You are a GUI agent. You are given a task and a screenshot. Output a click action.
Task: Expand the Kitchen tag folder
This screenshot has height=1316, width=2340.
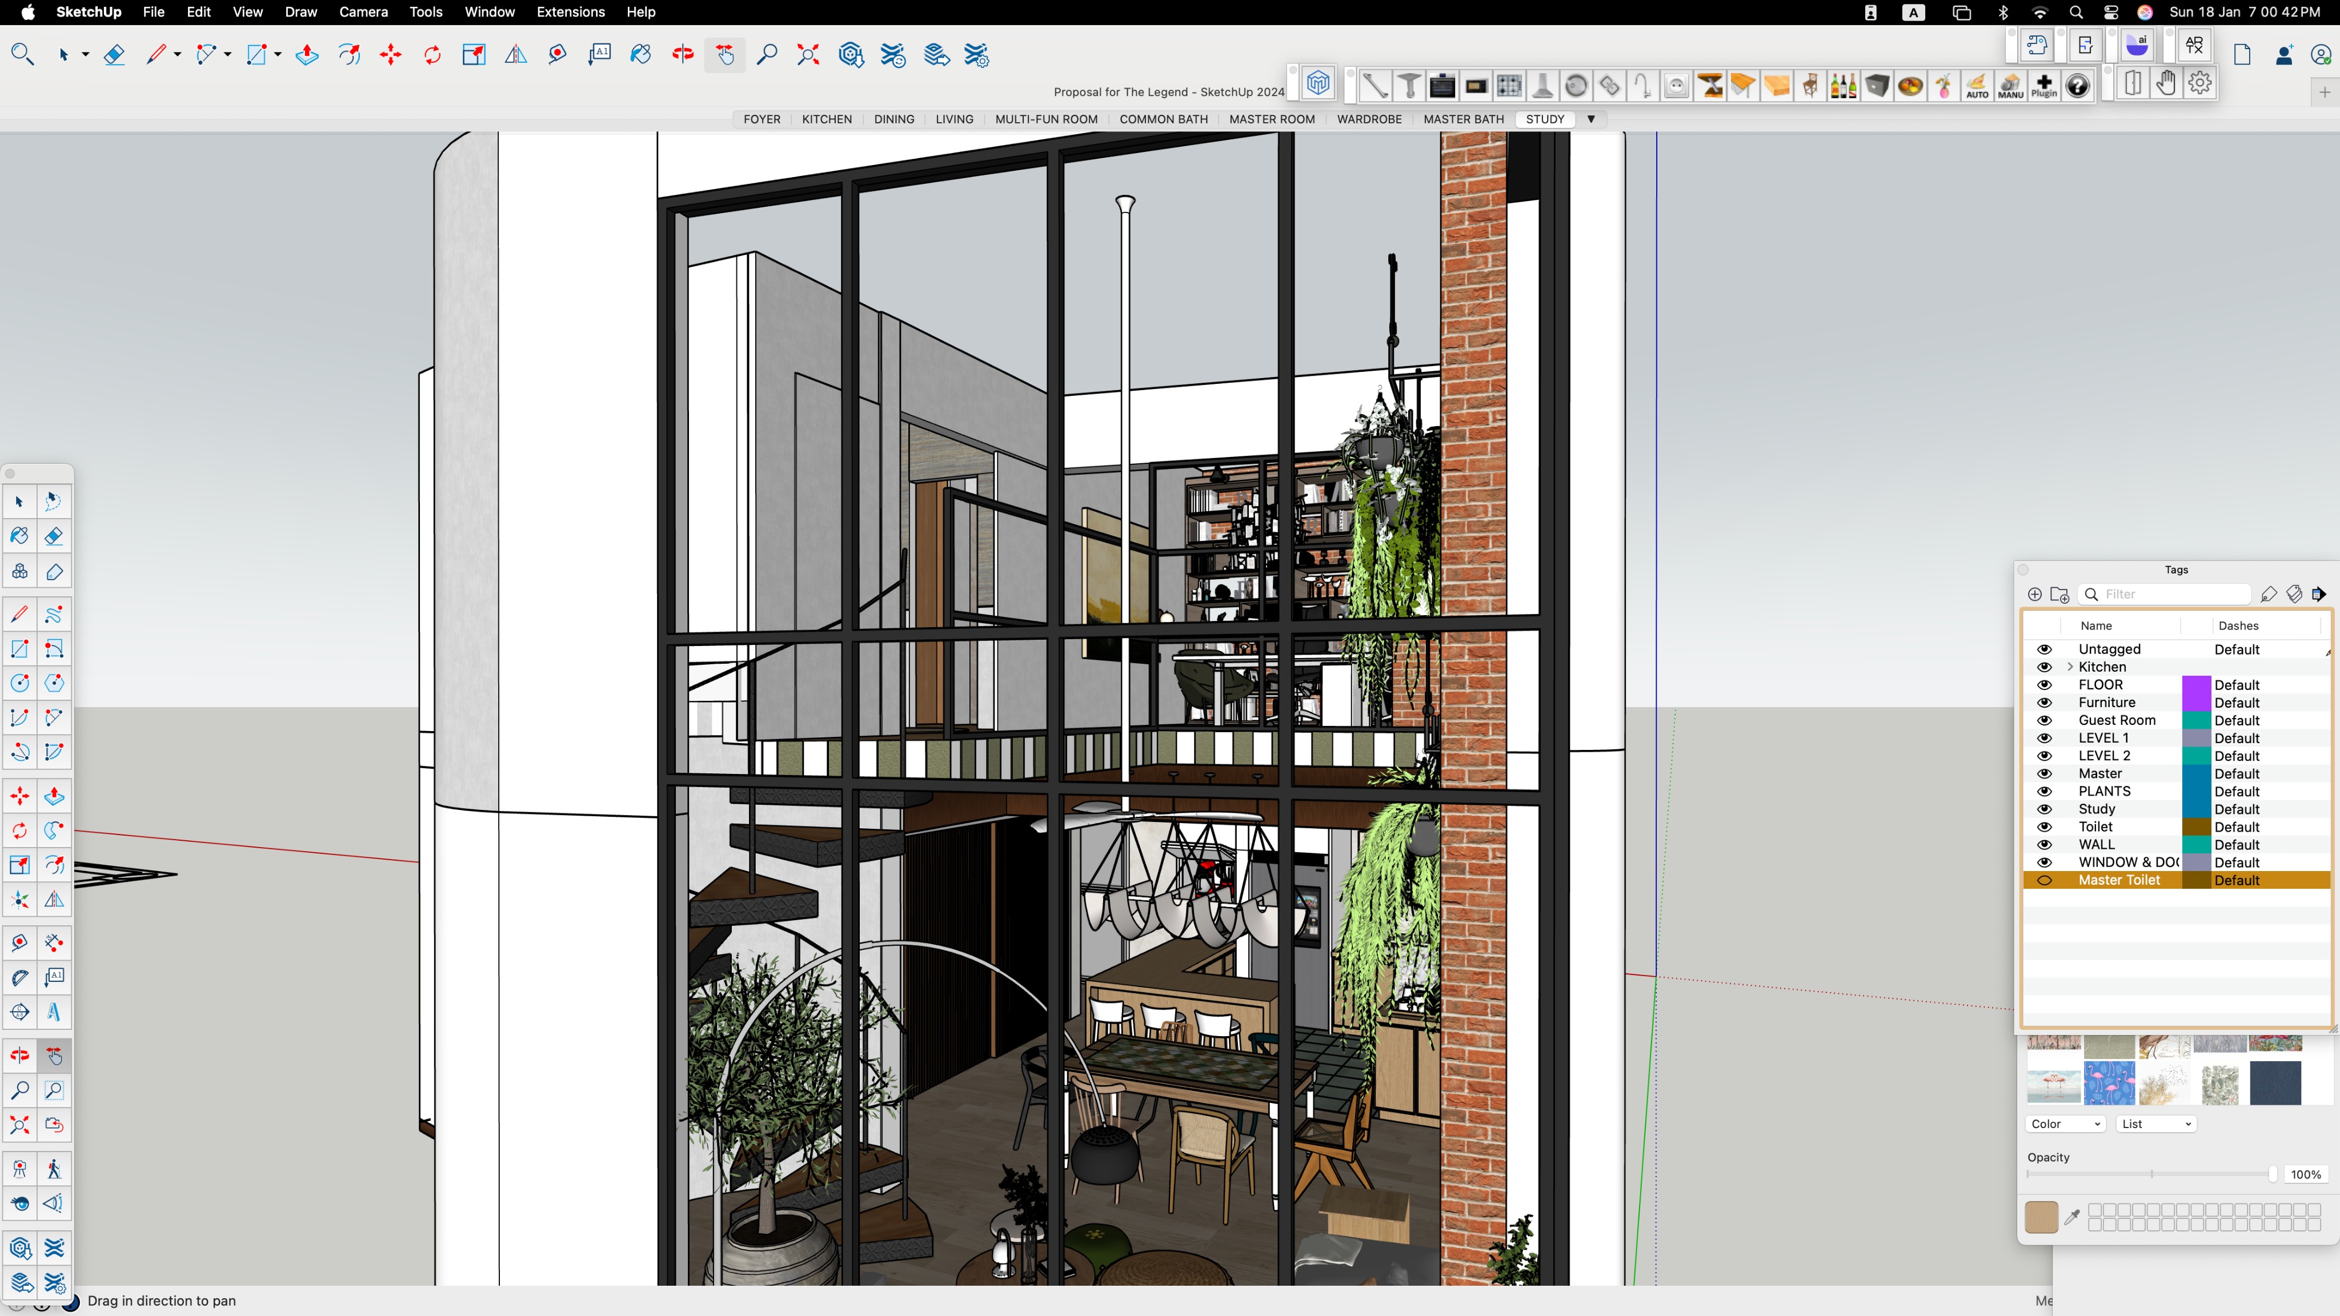point(2069,667)
